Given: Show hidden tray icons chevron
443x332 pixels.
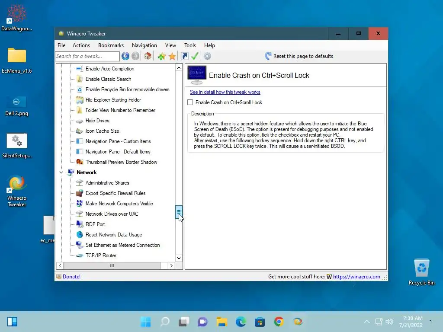Looking at the screenshot, I should coord(367,322).
